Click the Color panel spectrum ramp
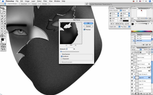This screenshot has width=153, height=95. point(142,31)
